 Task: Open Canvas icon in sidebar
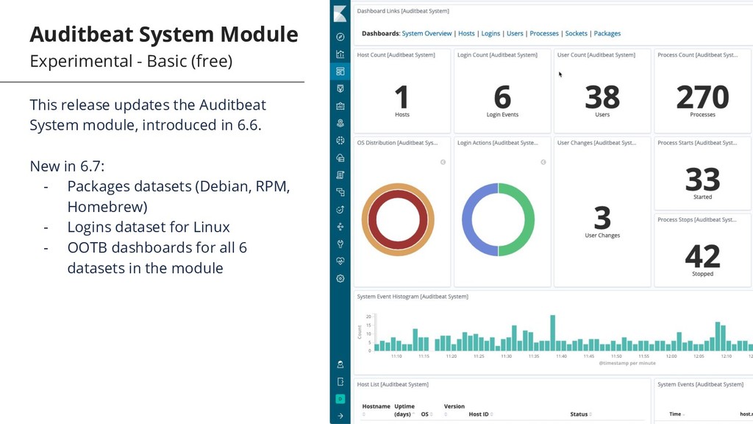point(340,106)
